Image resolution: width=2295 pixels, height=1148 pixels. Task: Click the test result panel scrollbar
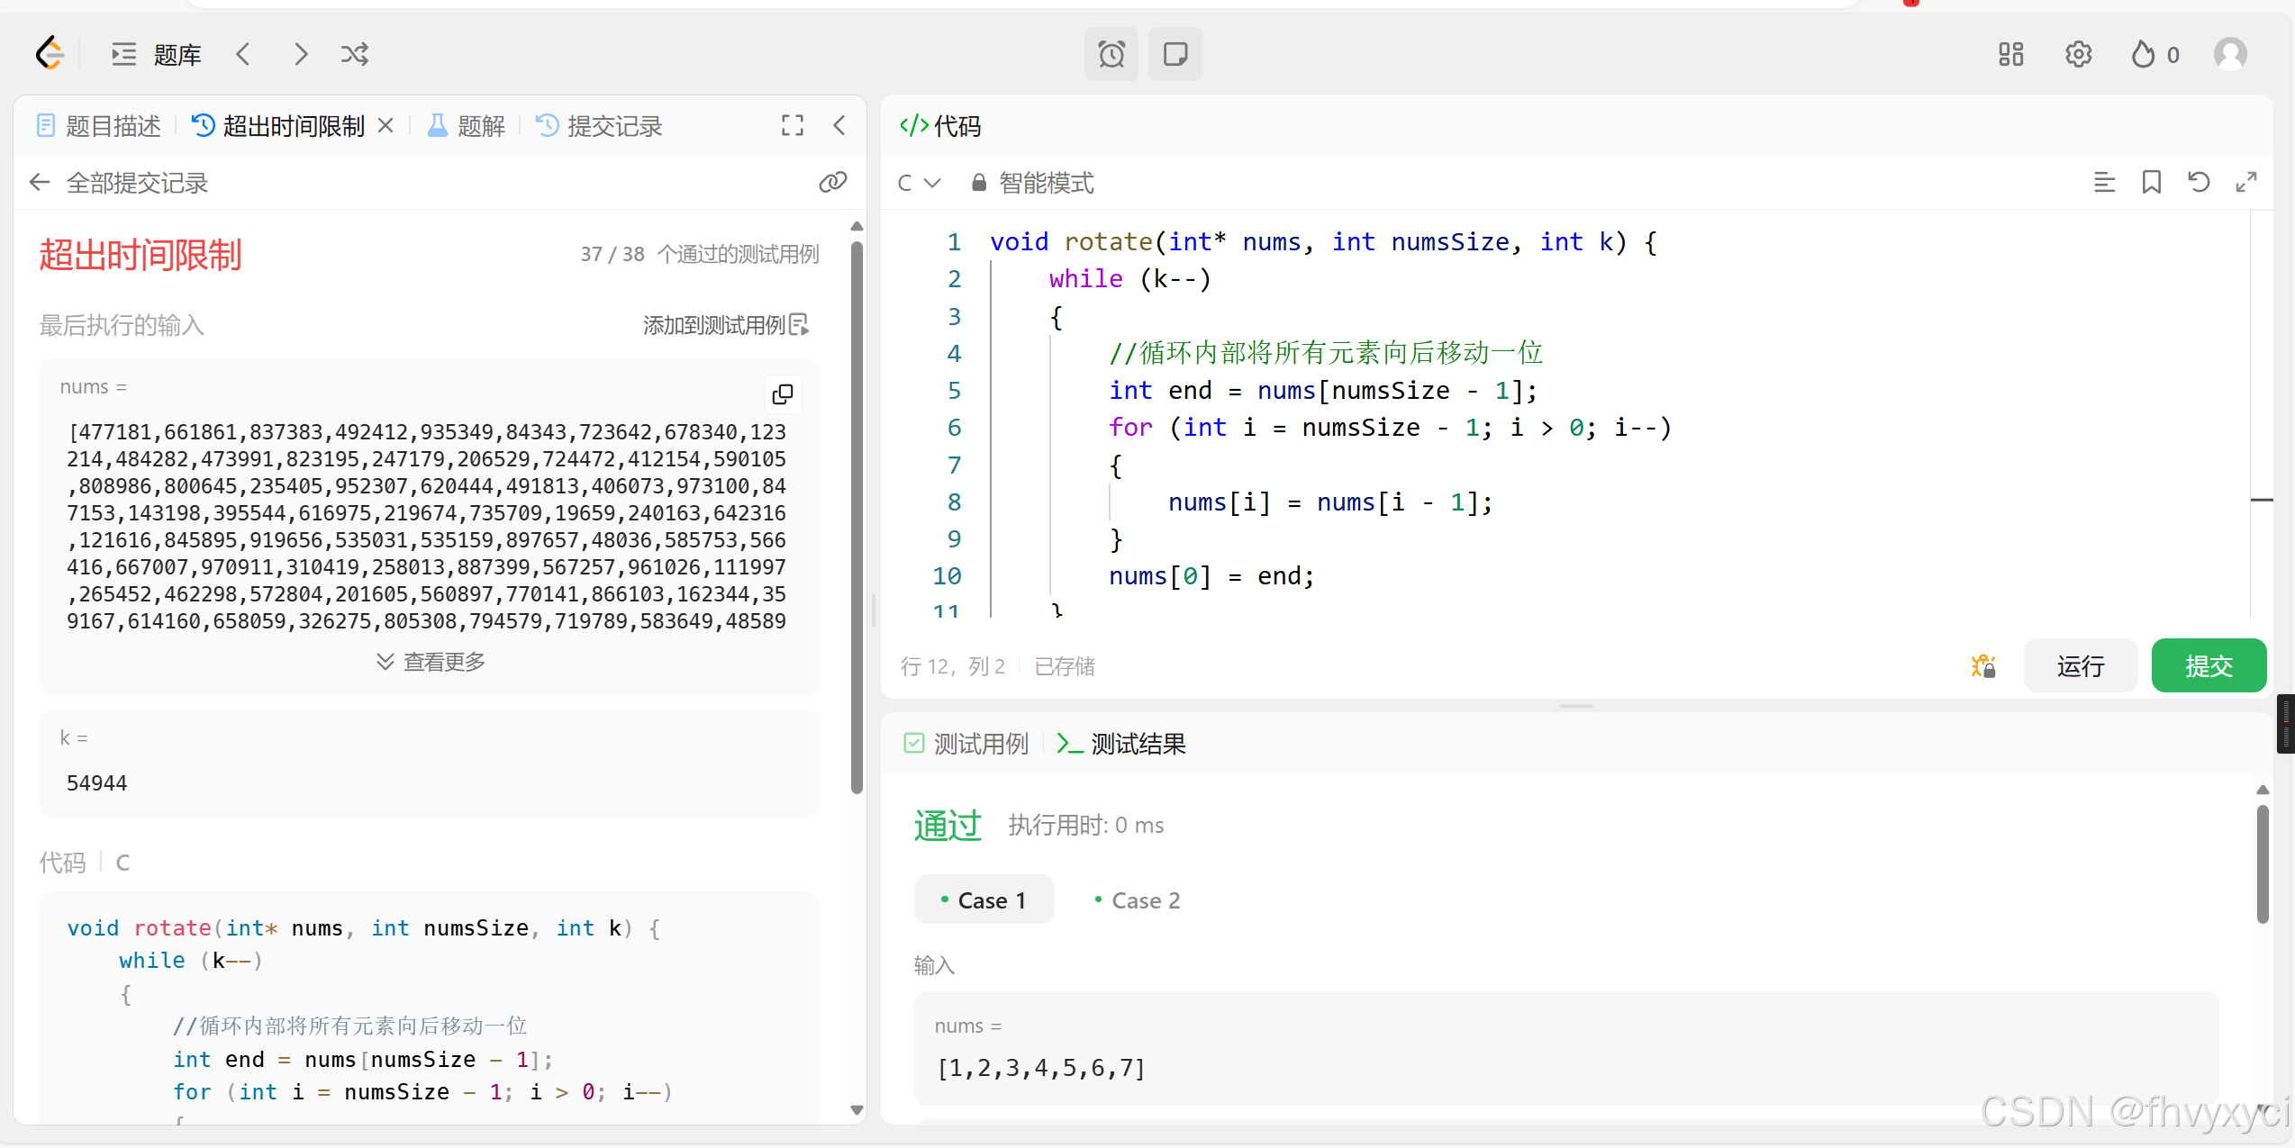2263,864
